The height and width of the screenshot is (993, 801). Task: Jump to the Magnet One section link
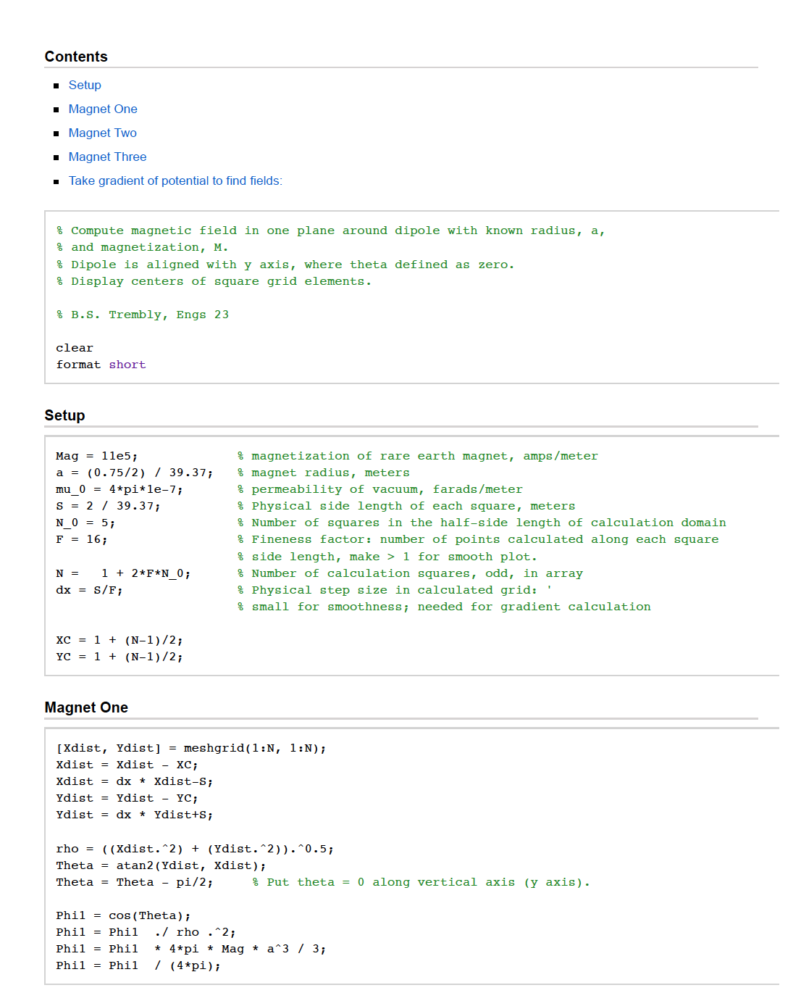[103, 109]
